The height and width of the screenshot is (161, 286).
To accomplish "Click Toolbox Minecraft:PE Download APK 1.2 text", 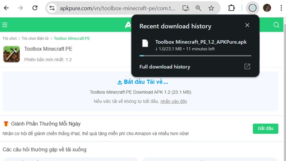I will click(140, 92).
